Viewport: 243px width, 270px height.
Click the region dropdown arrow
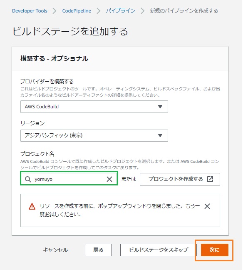tap(160, 135)
